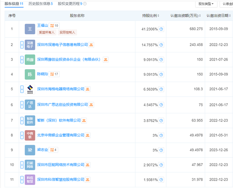Sort by 认缴出资额(万元) column header

(x=185, y=16)
